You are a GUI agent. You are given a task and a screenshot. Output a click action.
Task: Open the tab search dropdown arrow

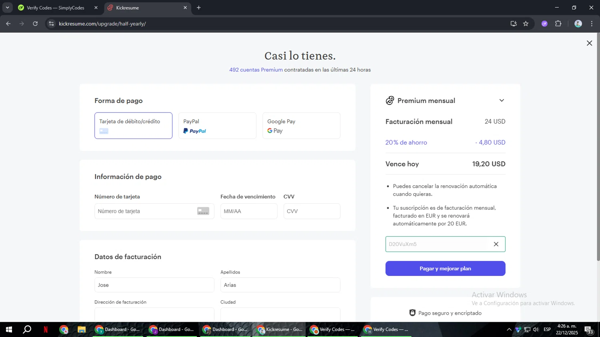[7, 8]
